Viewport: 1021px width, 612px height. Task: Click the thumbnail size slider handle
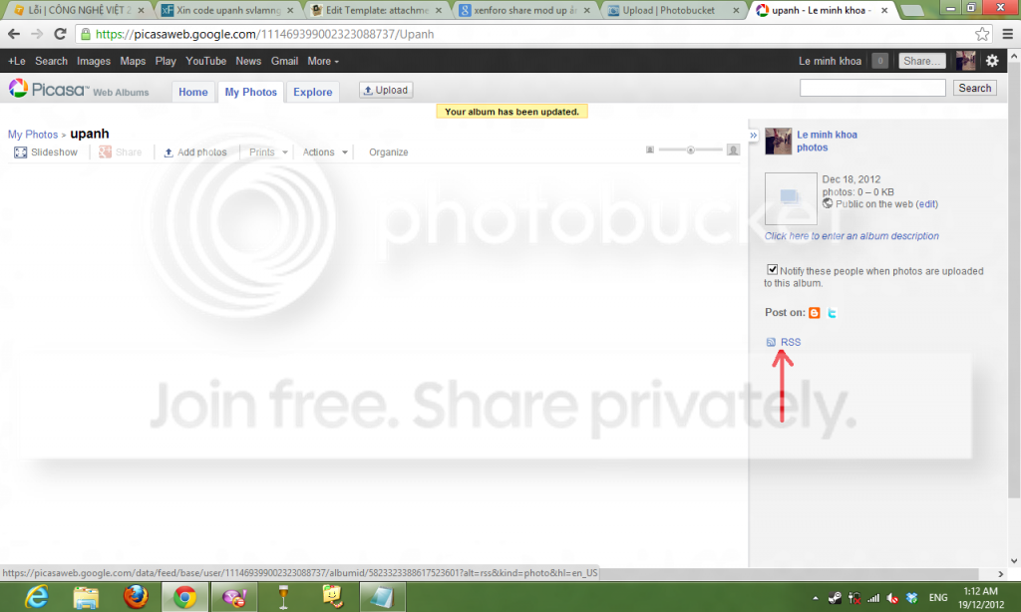(x=690, y=150)
